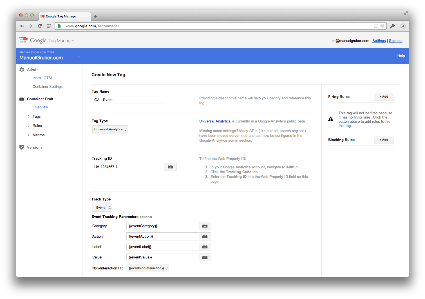Add a firing rule with + Add
This screenshot has height=299, width=425.
tap(384, 97)
